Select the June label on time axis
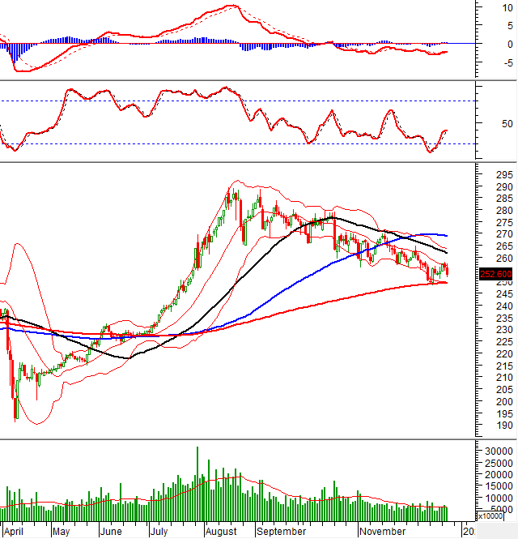 point(111,532)
